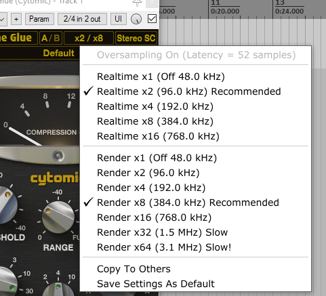Click the pin window icon in title bar
Screen dimensions: 326x296
coord(137,3)
